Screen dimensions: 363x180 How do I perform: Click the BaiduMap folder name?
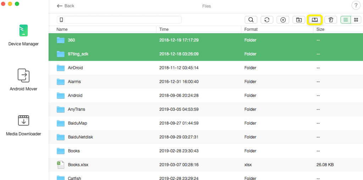tap(77, 123)
